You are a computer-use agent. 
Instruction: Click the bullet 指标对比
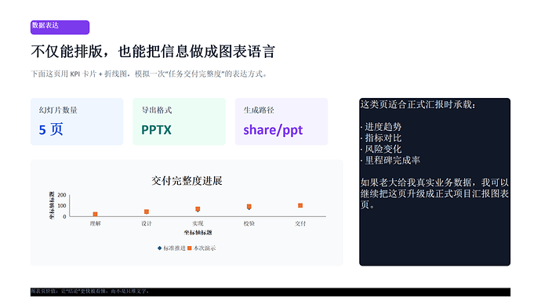pos(381,138)
